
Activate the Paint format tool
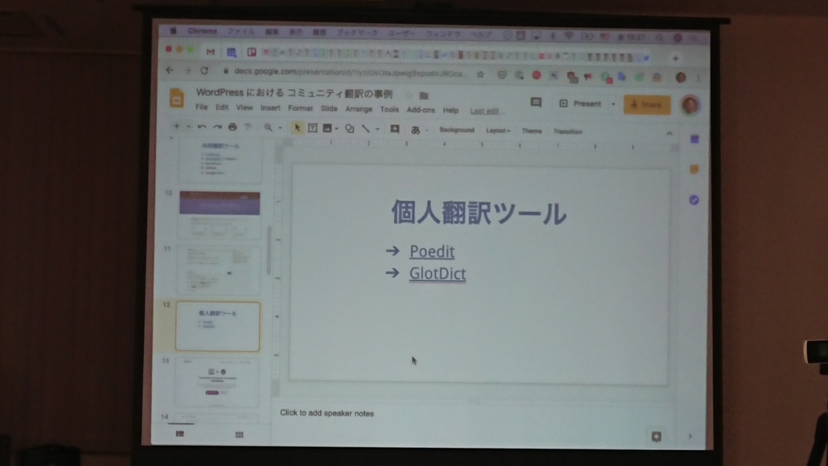click(x=248, y=128)
